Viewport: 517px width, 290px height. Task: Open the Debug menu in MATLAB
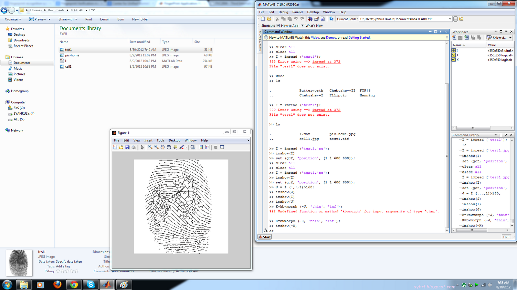point(283,12)
